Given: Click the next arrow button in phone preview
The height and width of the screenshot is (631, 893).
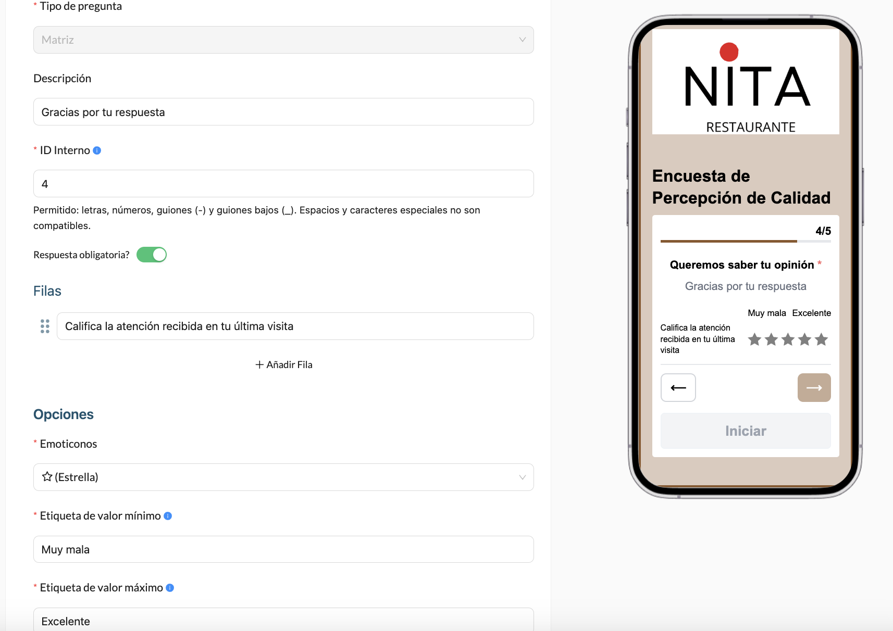Looking at the screenshot, I should (x=814, y=387).
